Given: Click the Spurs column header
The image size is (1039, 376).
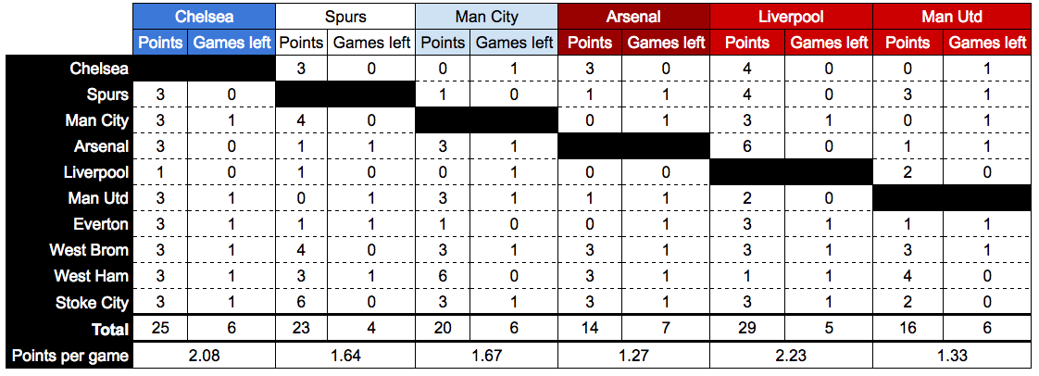Looking at the screenshot, I should click(345, 17).
